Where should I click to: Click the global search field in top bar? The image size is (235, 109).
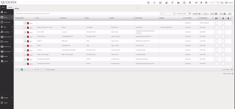tap(213, 2)
